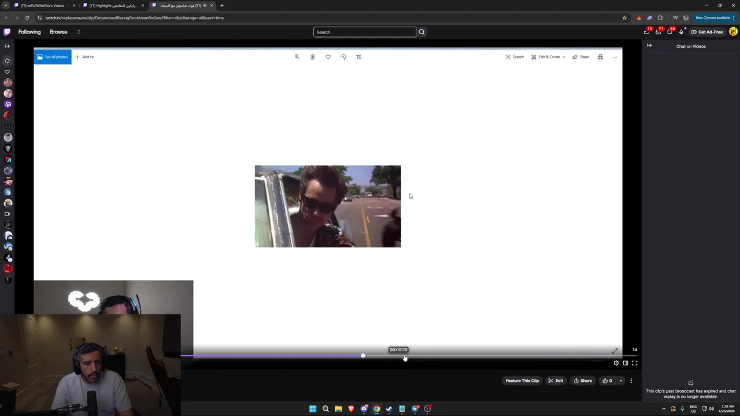Open the taskbar search icon
This screenshot has width=740, height=416.
point(325,408)
